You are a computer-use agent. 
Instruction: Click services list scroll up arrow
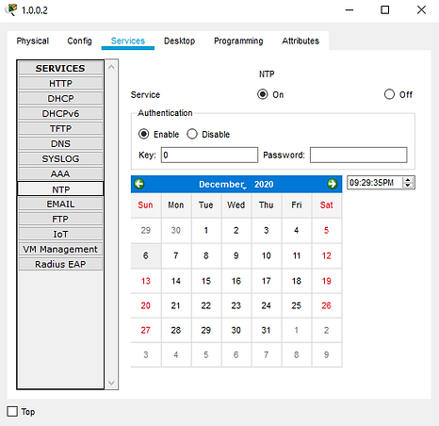click(111, 67)
